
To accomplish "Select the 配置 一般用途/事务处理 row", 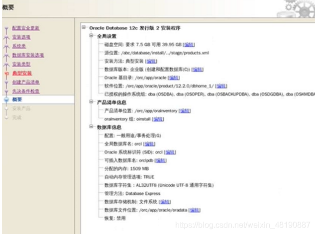I will click(132, 136).
